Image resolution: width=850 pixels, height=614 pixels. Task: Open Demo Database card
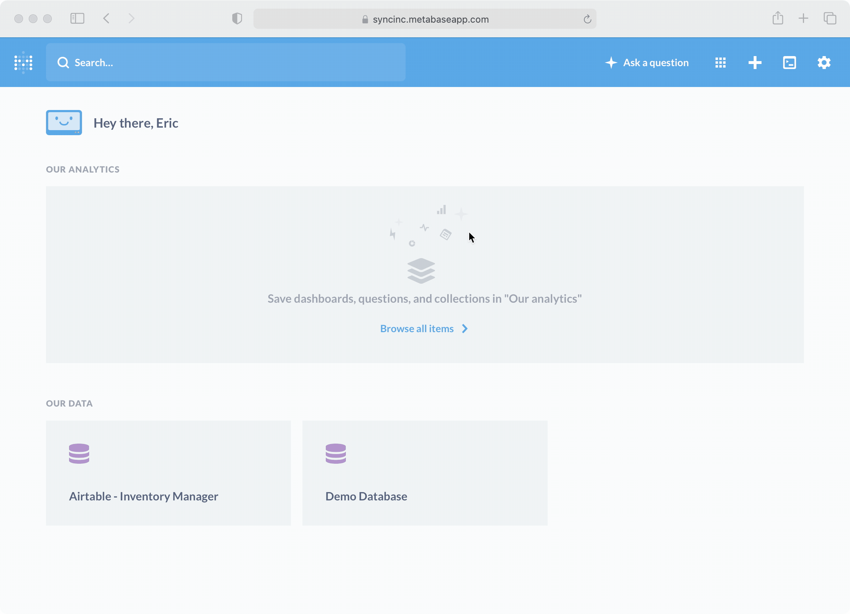pos(425,473)
